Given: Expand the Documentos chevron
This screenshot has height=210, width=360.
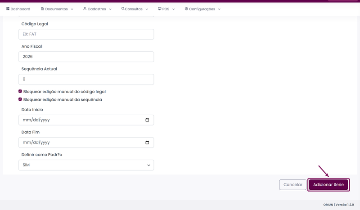Looking at the screenshot, I should tap(72, 9).
